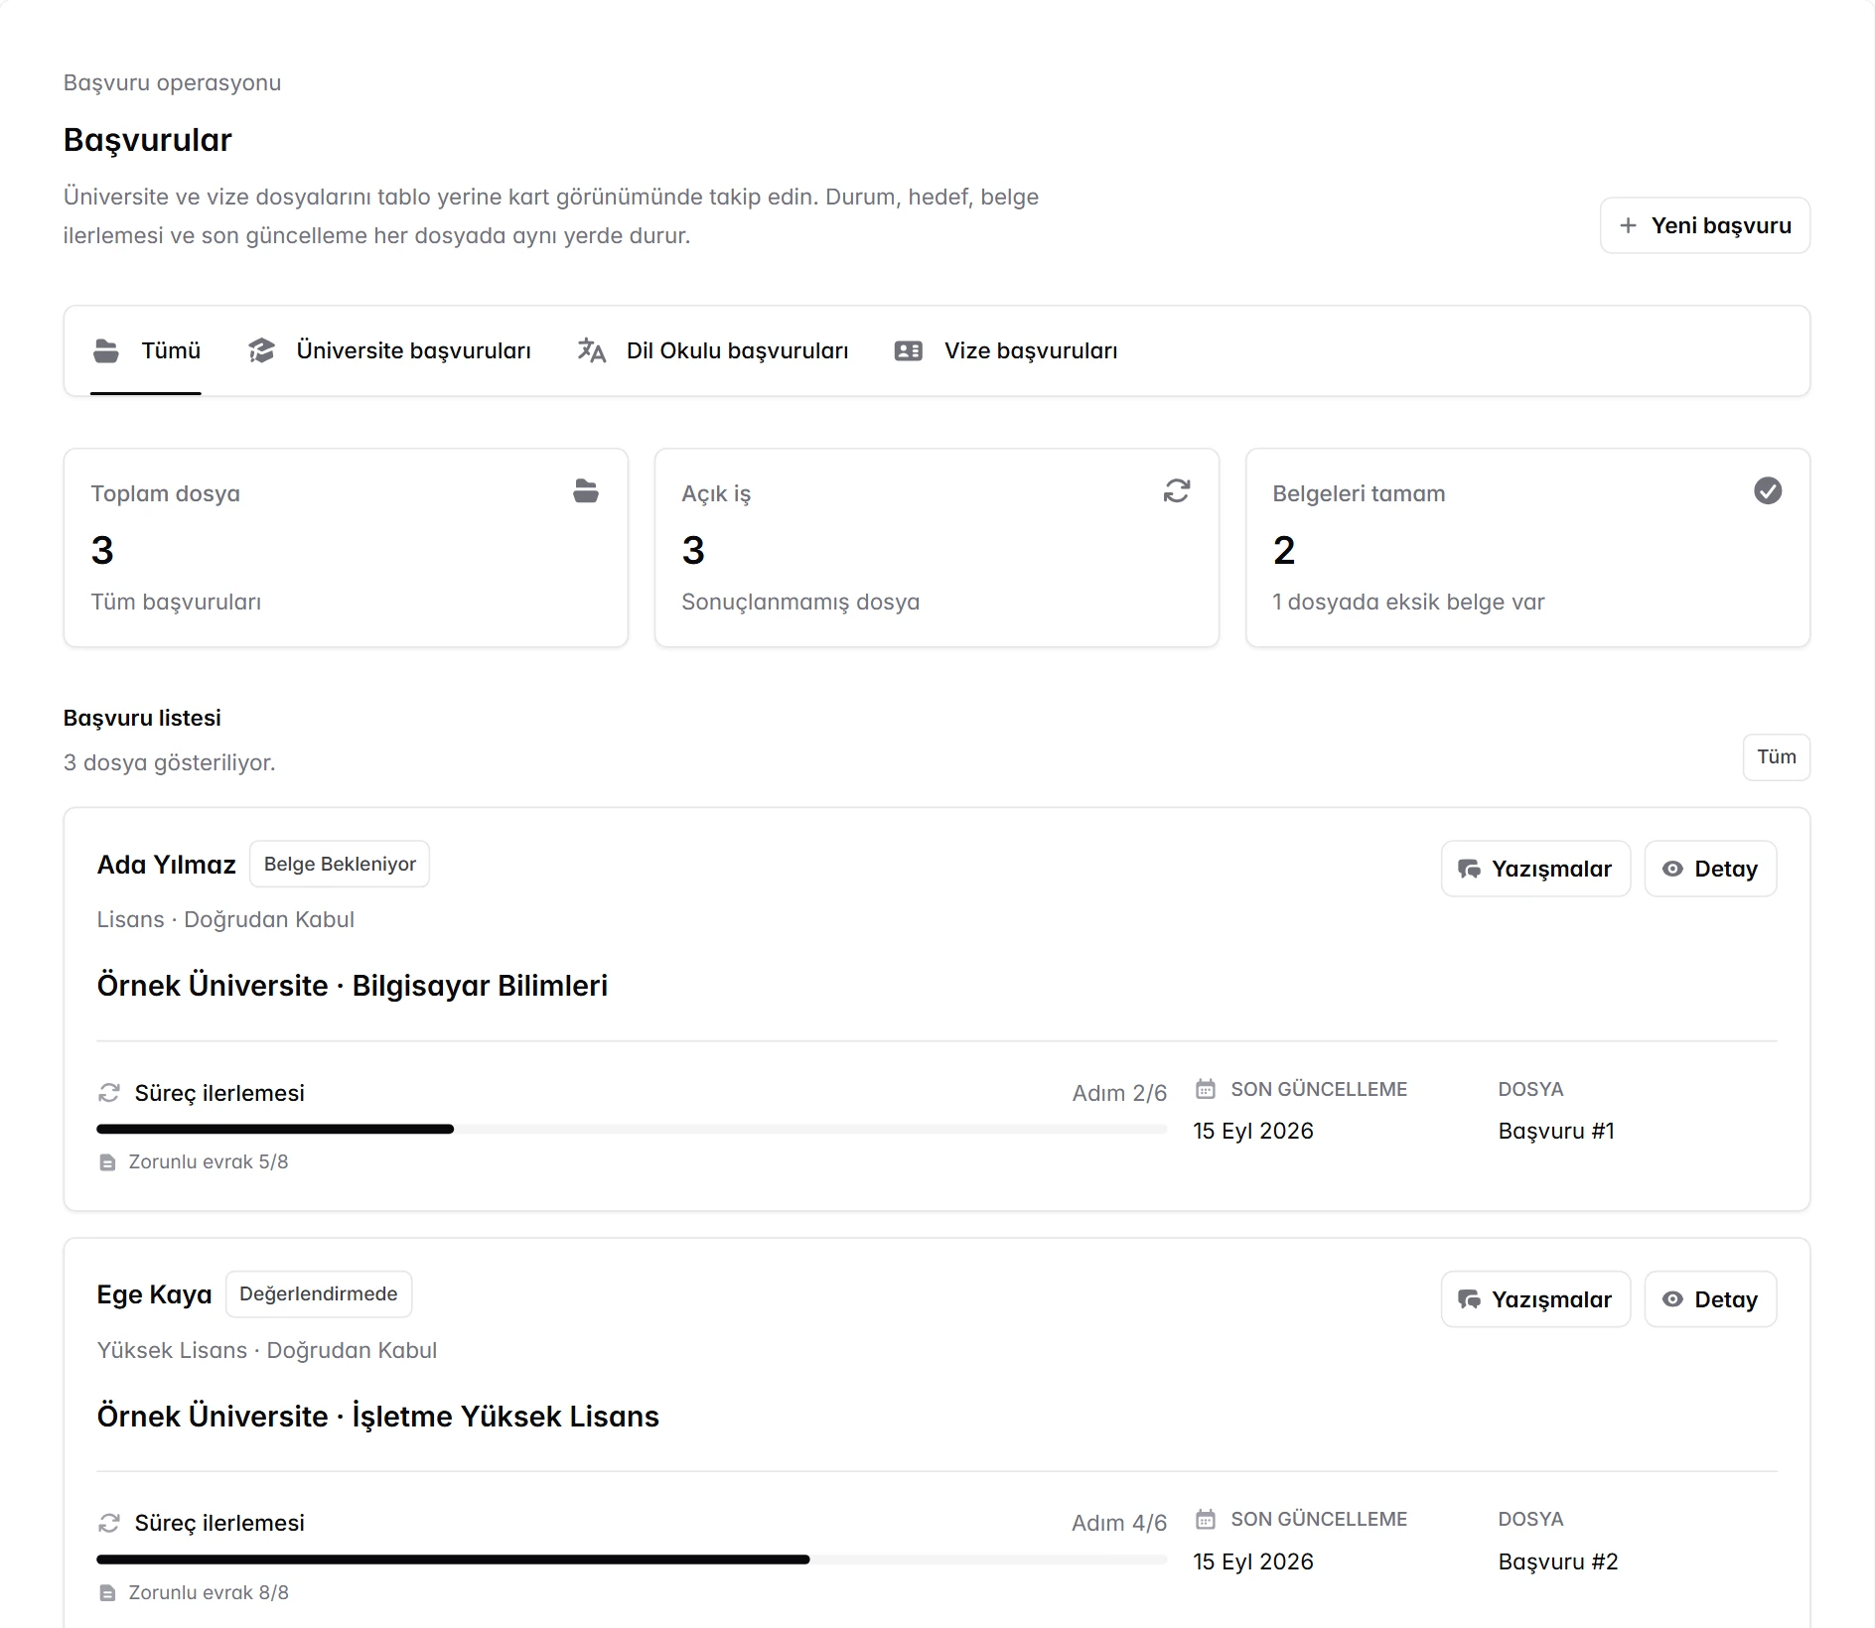Create a new application with Yeni başvuru
The image size is (1875, 1628).
click(1705, 225)
